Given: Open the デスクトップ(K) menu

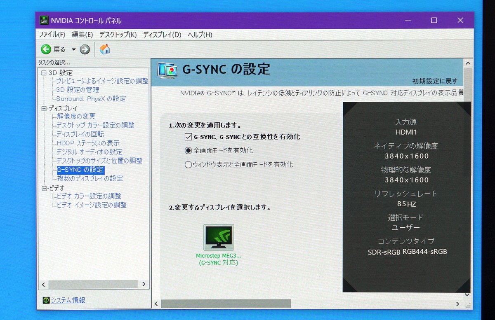Looking at the screenshot, I should click(118, 35).
